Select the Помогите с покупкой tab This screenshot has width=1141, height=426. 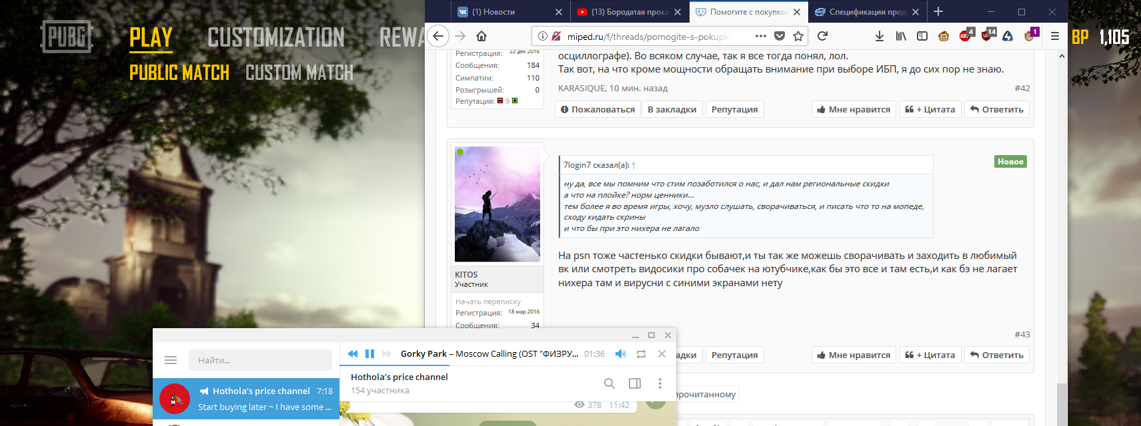pos(740,11)
